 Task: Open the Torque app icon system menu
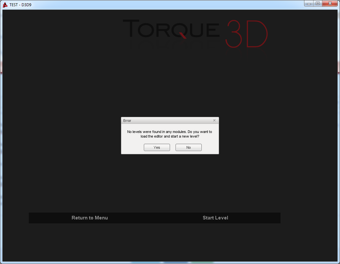(5, 5)
